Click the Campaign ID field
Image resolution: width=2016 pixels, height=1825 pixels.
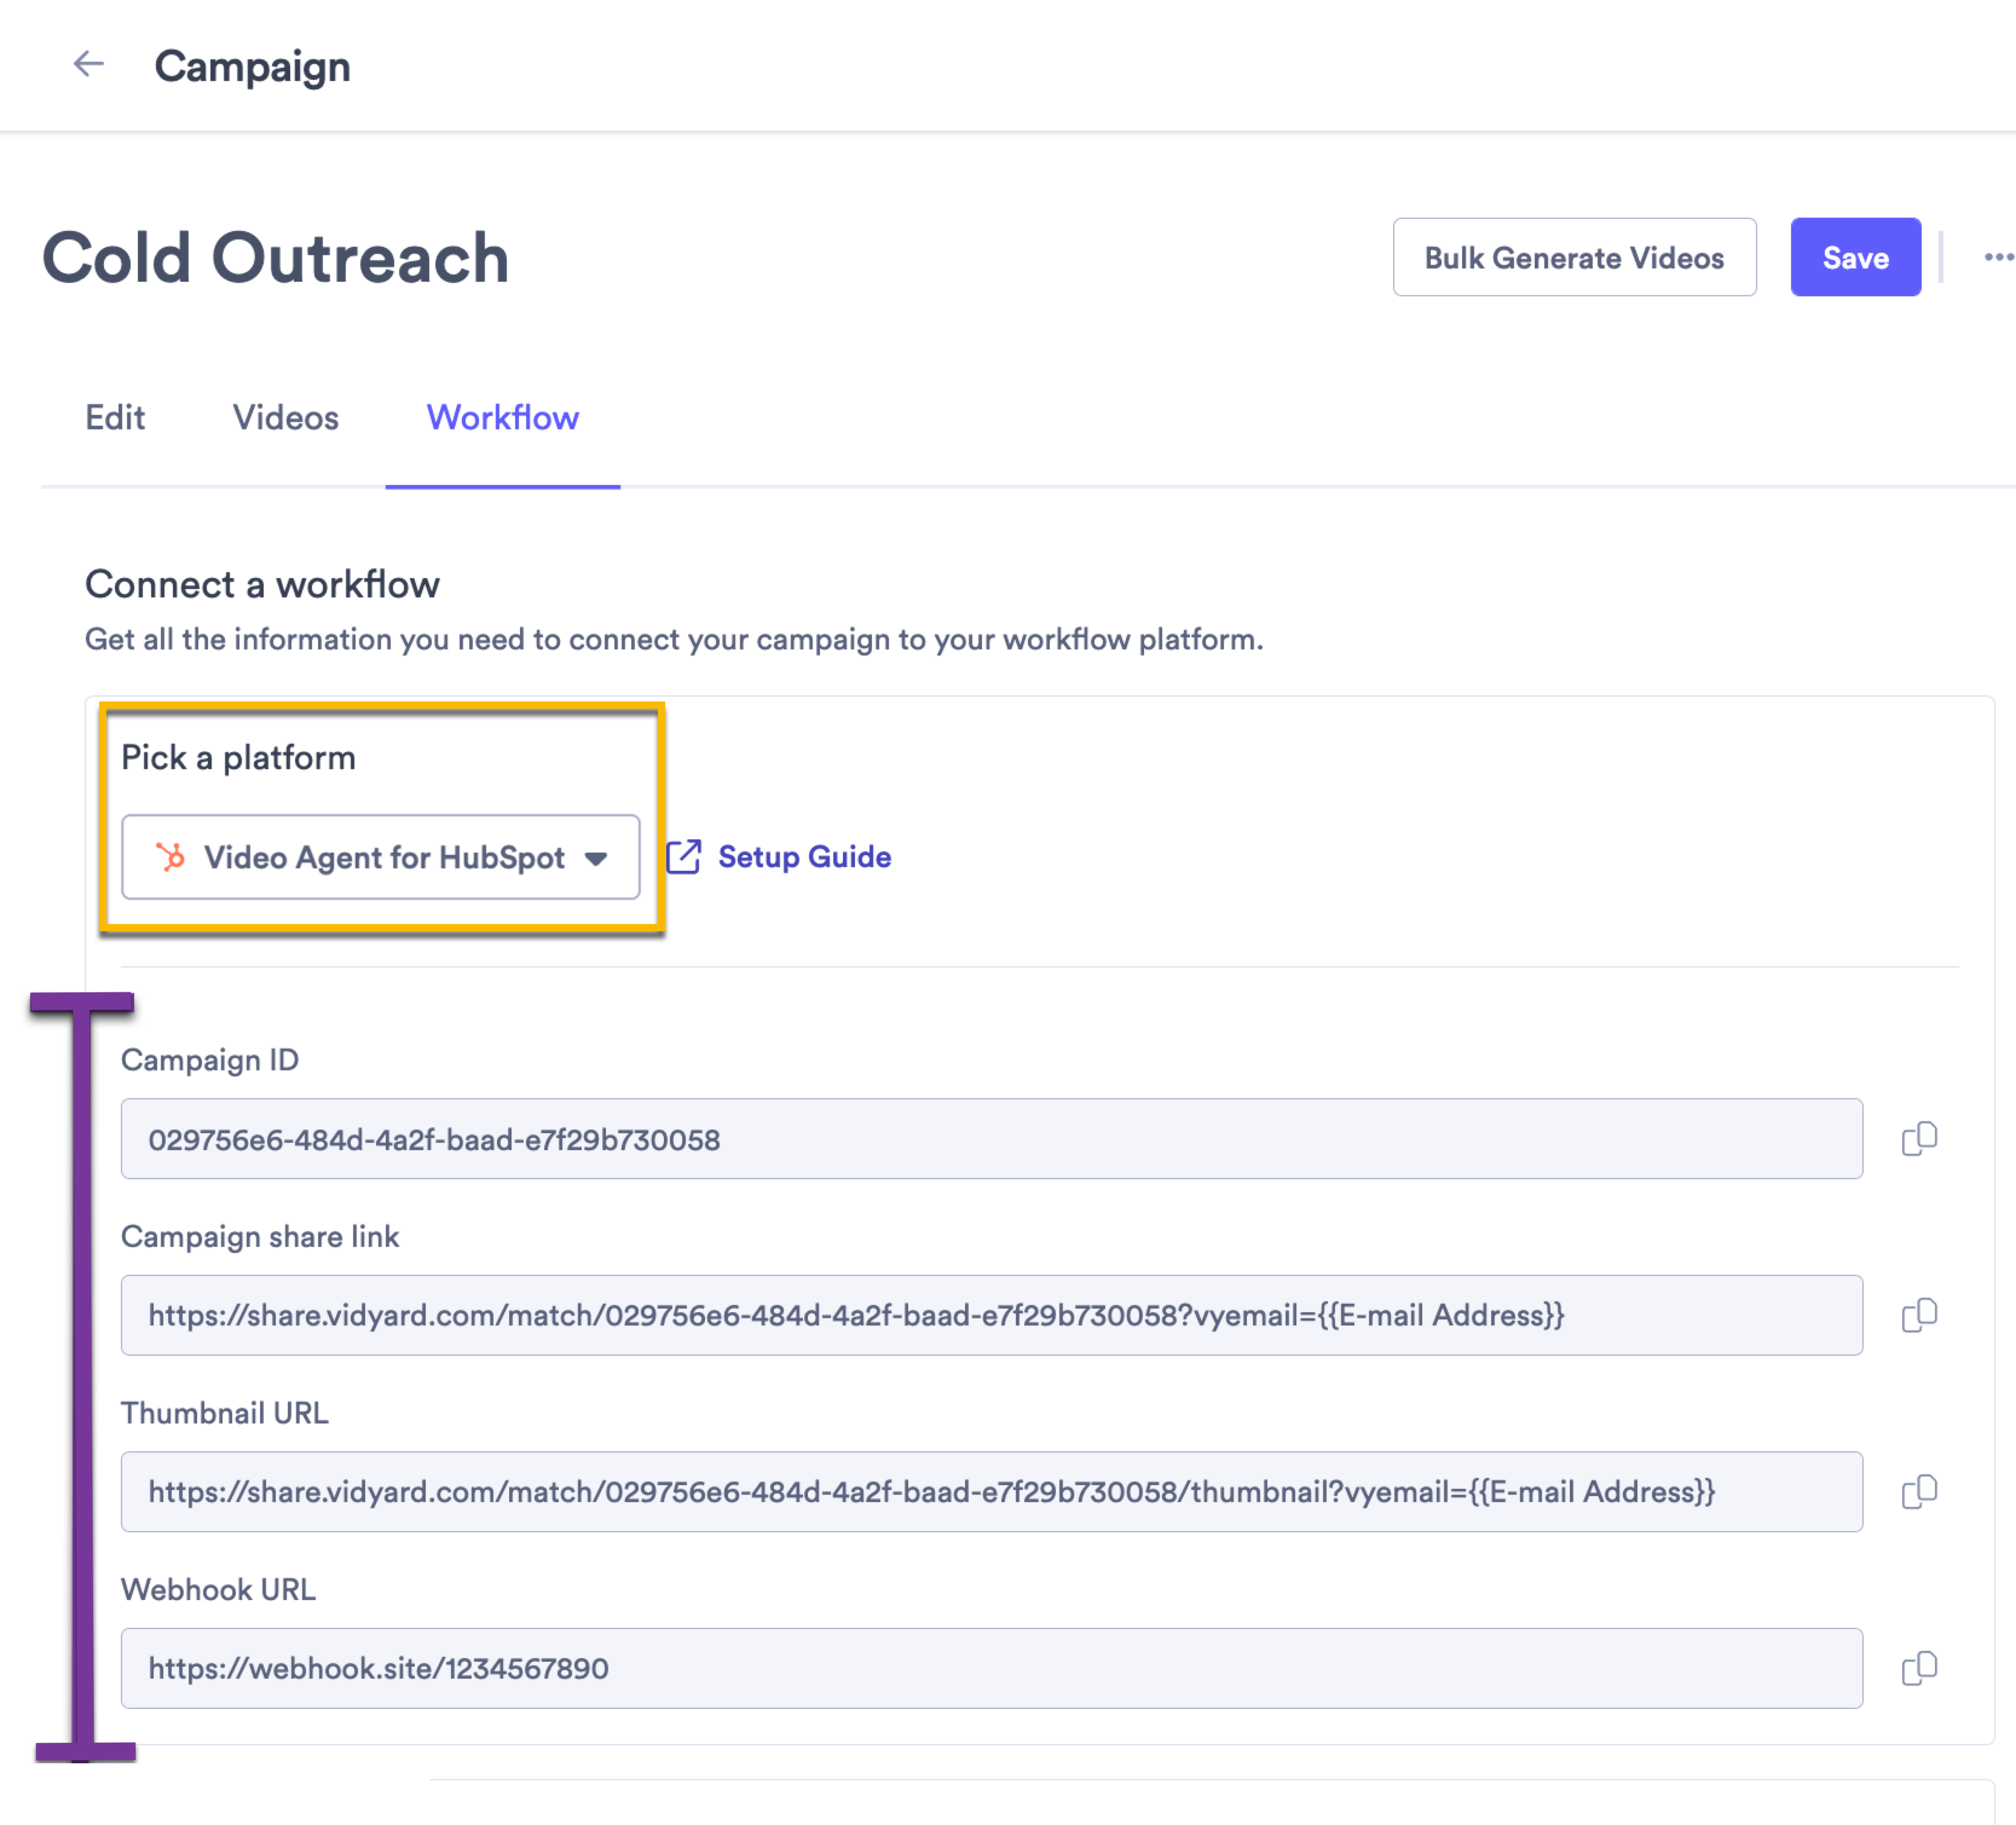pos(992,1139)
